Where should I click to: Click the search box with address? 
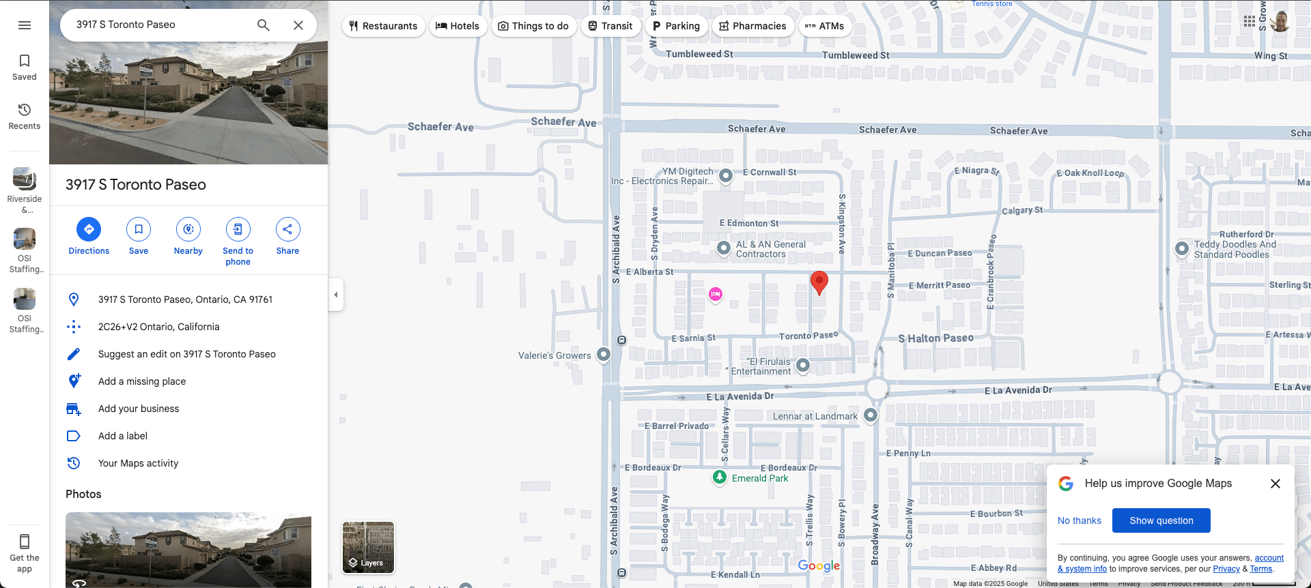[160, 25]
